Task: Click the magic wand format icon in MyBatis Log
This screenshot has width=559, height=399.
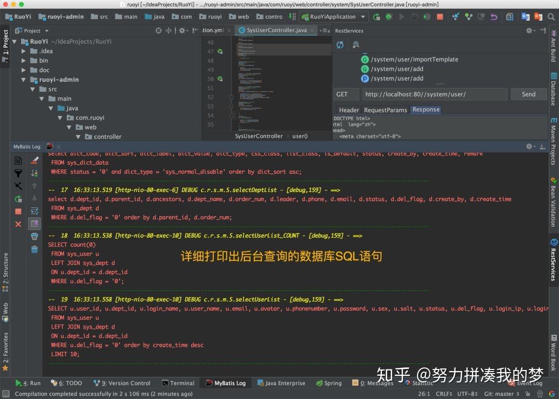Action: click(x=18, y=186)
